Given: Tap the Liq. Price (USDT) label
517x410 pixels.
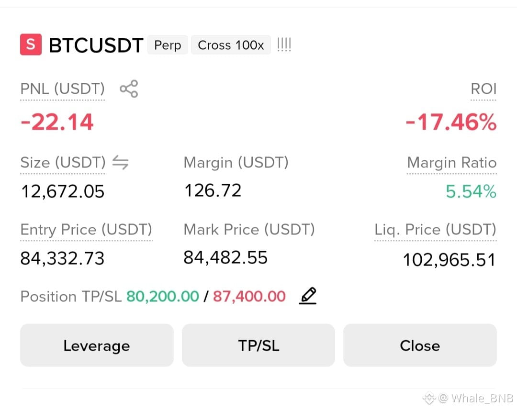Looking at the screenshot, I should tap(435, 229).
